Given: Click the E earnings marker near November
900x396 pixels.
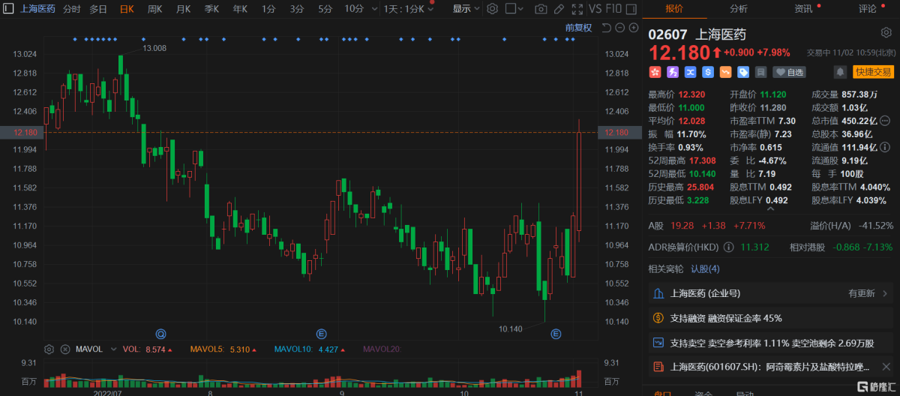Looking at the screenshot, I should tap(556, 333).
